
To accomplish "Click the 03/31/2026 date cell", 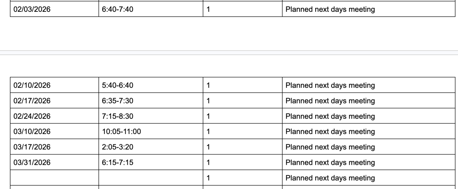I will [x=32, y=163].
